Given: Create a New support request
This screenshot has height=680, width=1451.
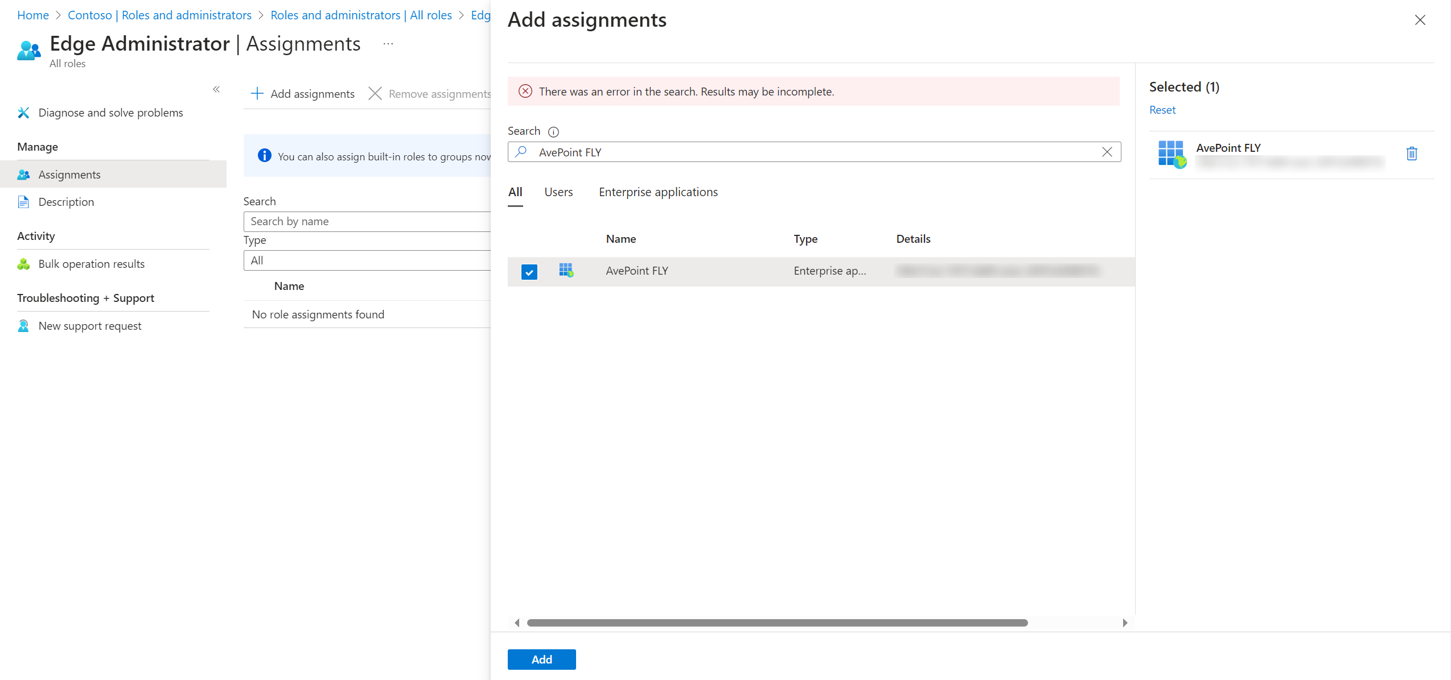Looking at the screenshot, I should tap(89, 325).
